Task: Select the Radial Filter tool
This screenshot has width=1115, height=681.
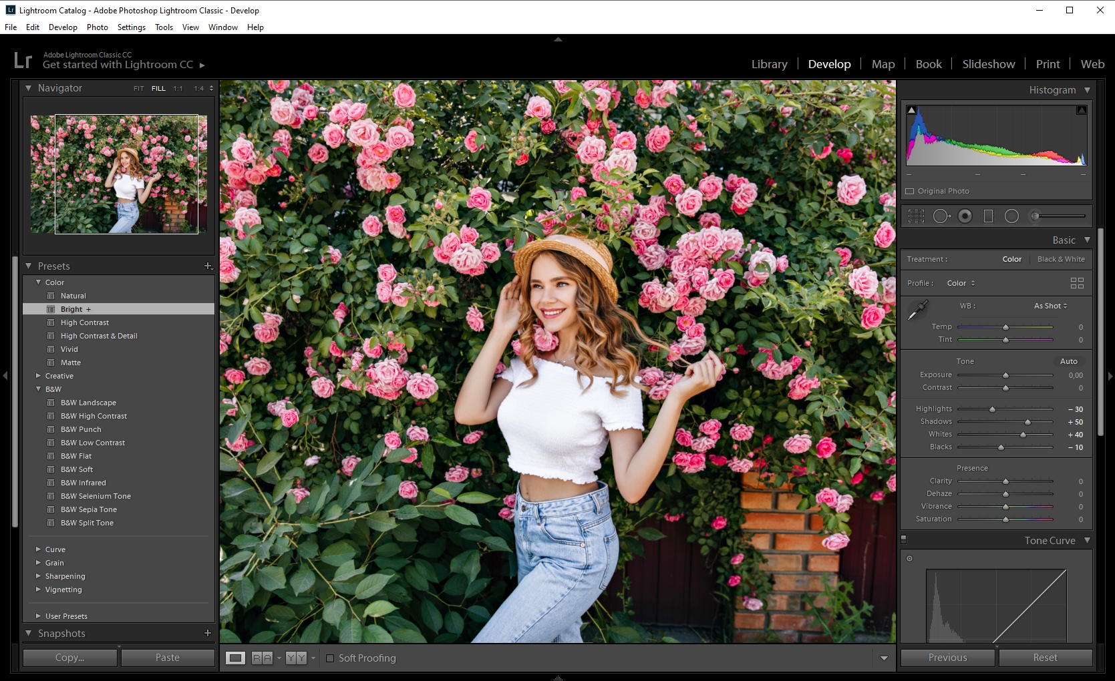Action: coord(1011,216)
